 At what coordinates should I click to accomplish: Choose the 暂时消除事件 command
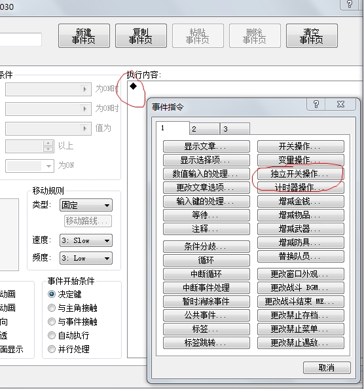[x=206, y=301]
